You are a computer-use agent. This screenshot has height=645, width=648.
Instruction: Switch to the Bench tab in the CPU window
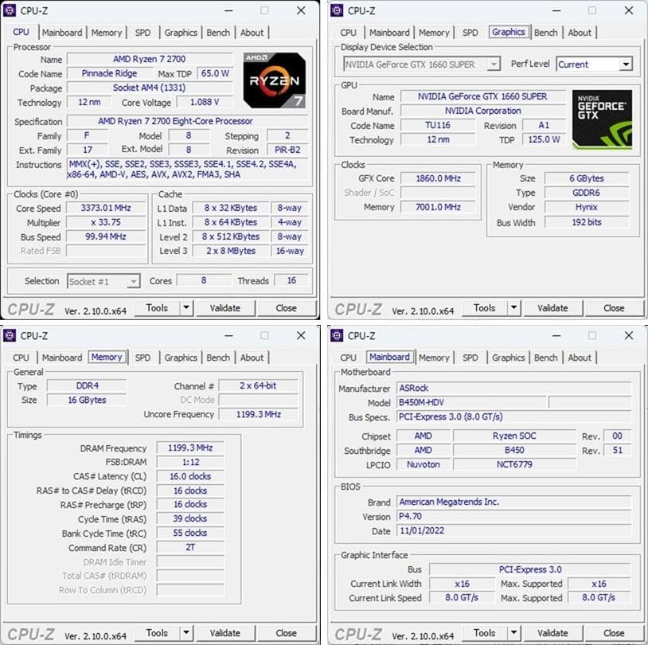pyautogui.click(x=217, y=33)
